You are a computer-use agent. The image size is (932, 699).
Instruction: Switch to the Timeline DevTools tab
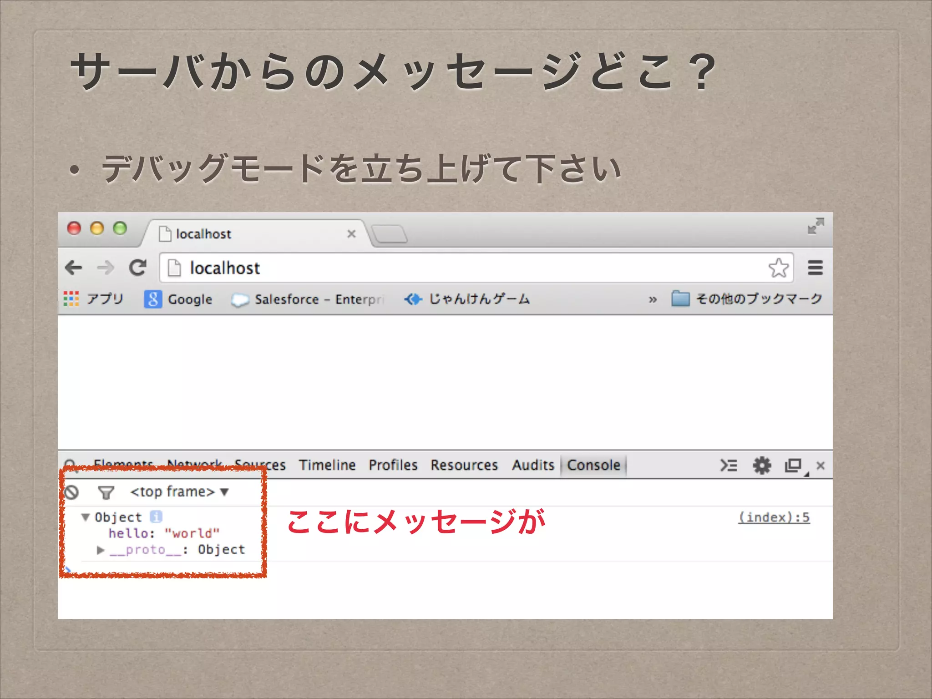point(327,465)
